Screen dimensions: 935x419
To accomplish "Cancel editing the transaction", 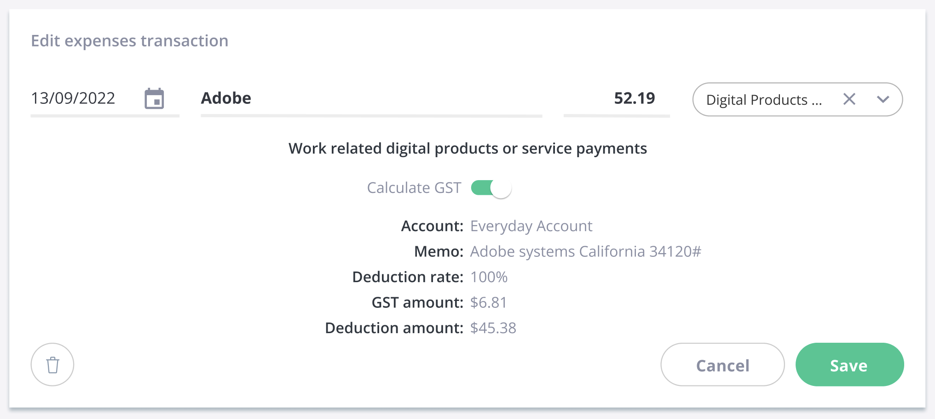I will pyautogui.click(x=722, y=365).
